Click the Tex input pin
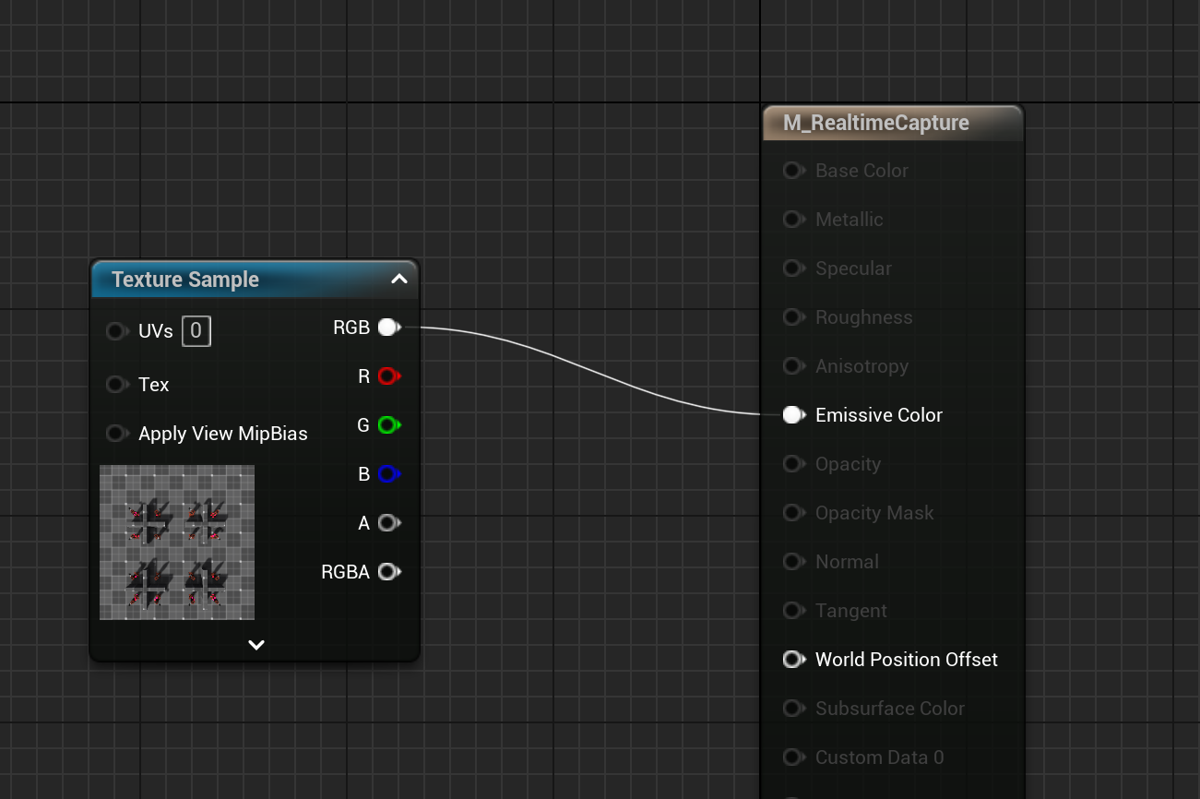Screen dimensions: 1200x799 [x=115, y=384]
